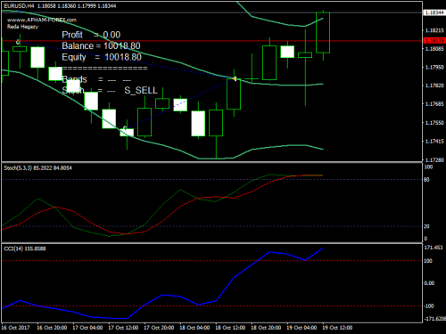Image resolution: width=446 pixels, height=334 pixels.
Task: Click the current price tag 1.18344
Action: [434, 12]
